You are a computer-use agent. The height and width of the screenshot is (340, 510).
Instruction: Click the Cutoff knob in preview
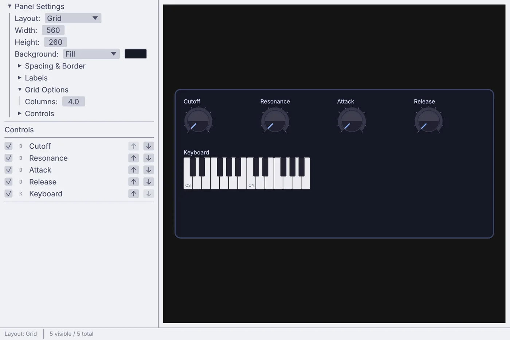[x=199, y=121]
